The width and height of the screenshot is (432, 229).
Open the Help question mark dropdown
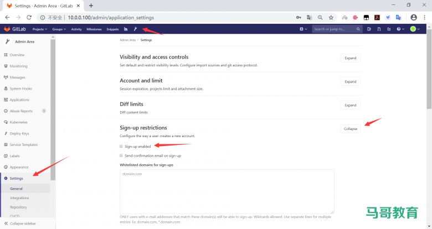[400, 29]
